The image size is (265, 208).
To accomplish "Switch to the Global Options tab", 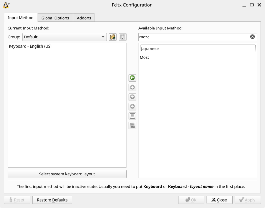I will click(x=55, y=18).
